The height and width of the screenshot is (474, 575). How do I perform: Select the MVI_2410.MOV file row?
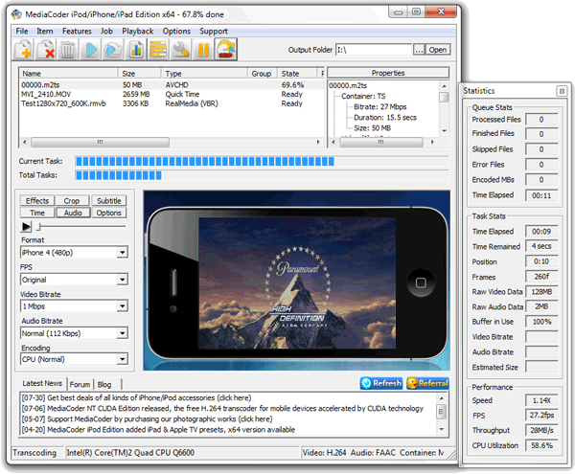172,94
